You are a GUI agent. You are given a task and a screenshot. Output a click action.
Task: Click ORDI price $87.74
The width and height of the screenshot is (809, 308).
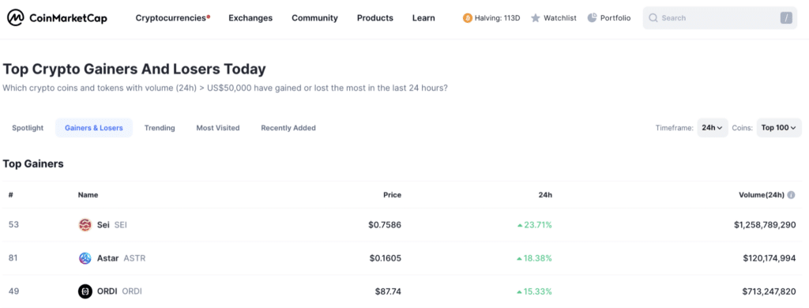388,291
